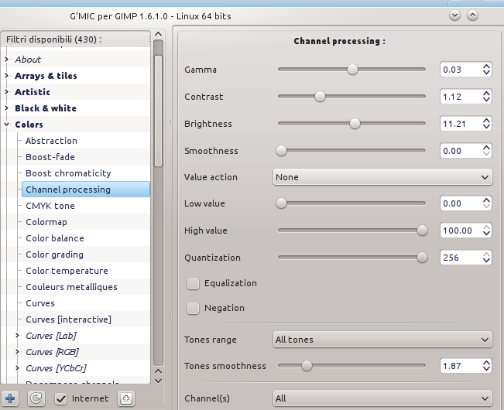Image resolution: width=504 pixels, height=410 pixels.
Task: Click the Contrast slider handle
Action: [x=320, y=97]
